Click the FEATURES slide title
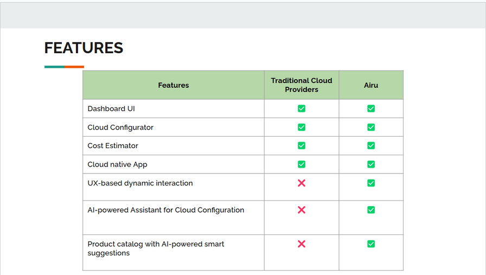Viewport: 486px width, 275px height. 84,48
